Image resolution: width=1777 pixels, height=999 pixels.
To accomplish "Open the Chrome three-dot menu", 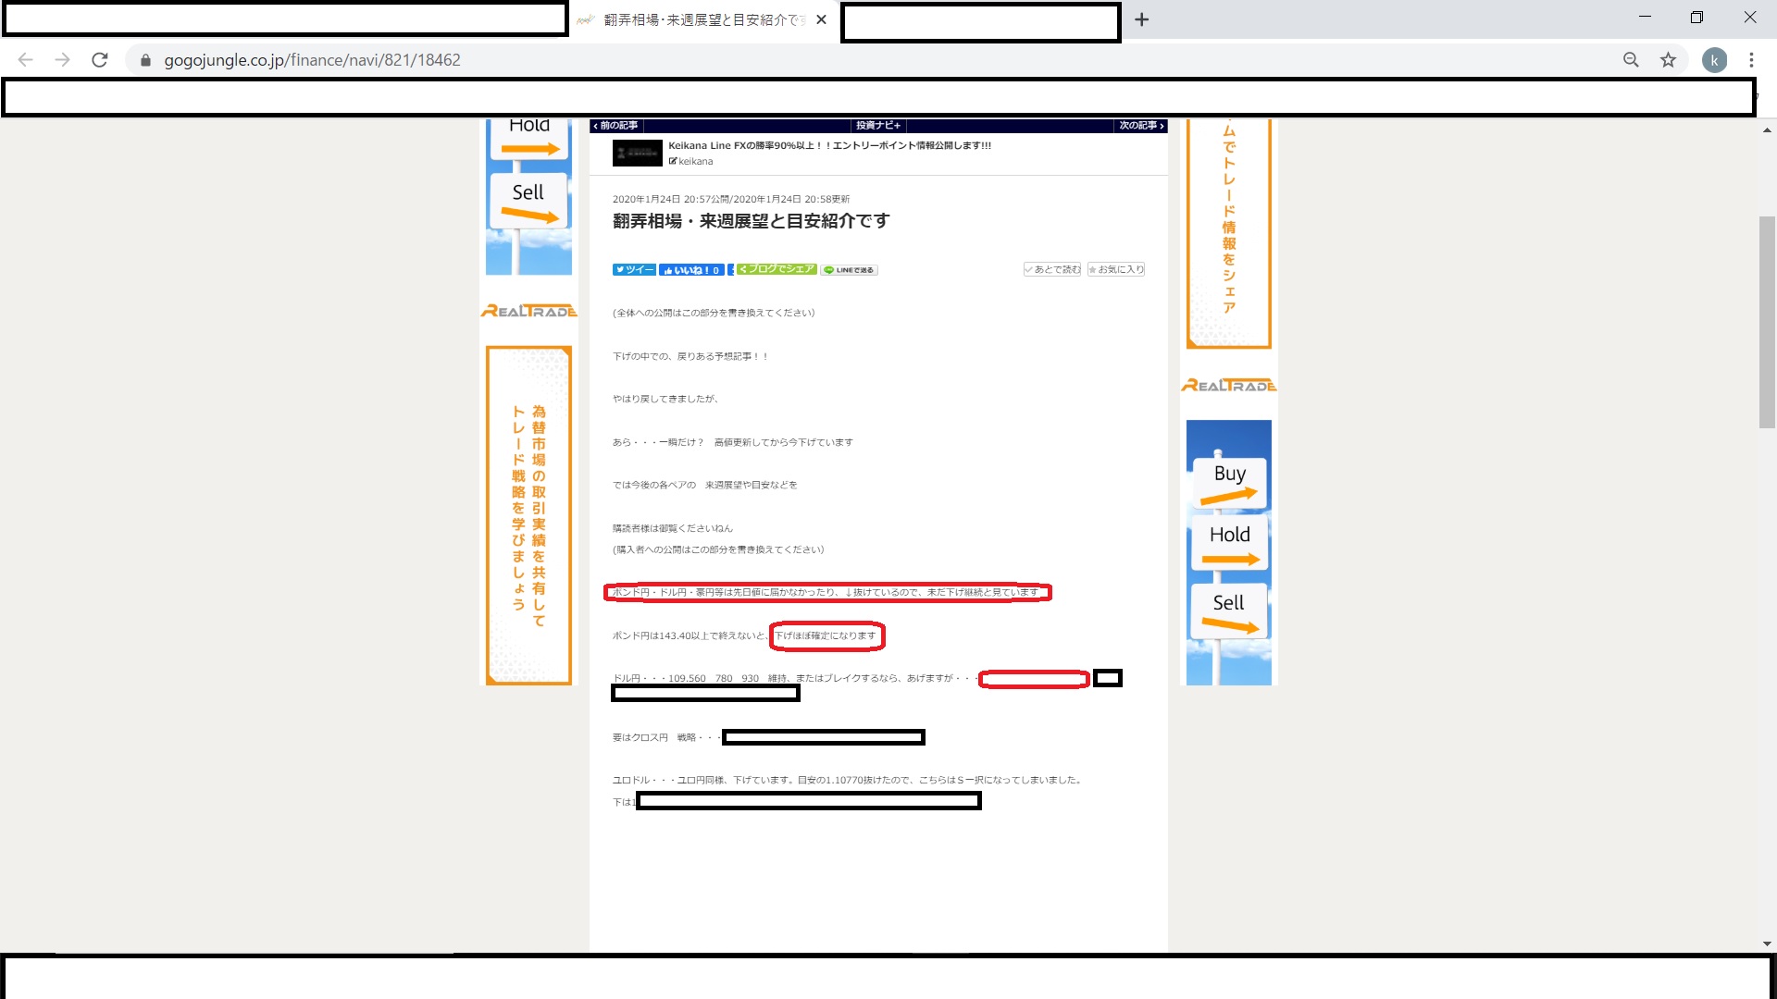I will point(1751,60).
